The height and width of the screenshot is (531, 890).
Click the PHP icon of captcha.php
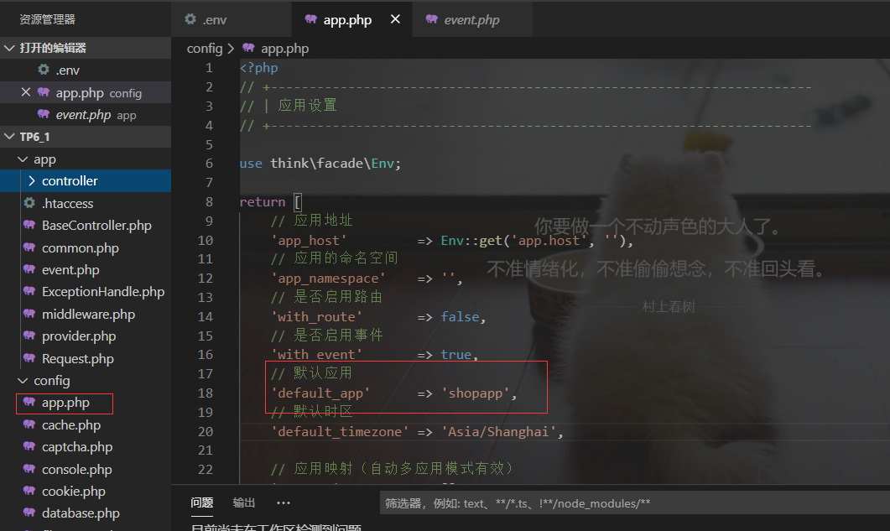click(x=29, y=446)
